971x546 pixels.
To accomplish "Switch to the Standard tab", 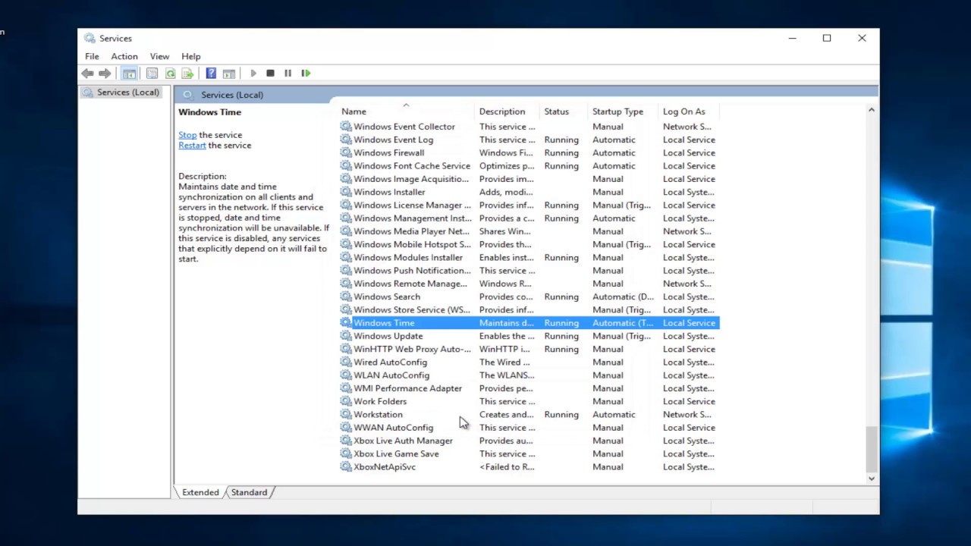I will [x=249, y=492].
